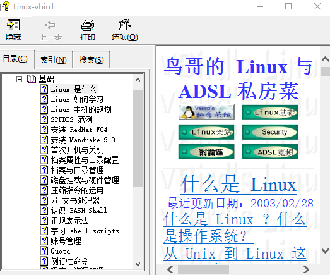Open the 账号管理 topic
This screenshot has width=330, height=275.
click(66, 241)
